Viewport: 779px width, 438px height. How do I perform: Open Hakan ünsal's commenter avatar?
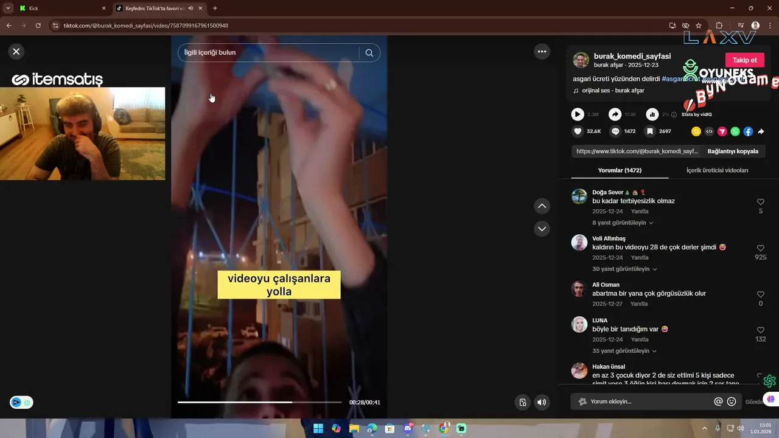(579, 370)
